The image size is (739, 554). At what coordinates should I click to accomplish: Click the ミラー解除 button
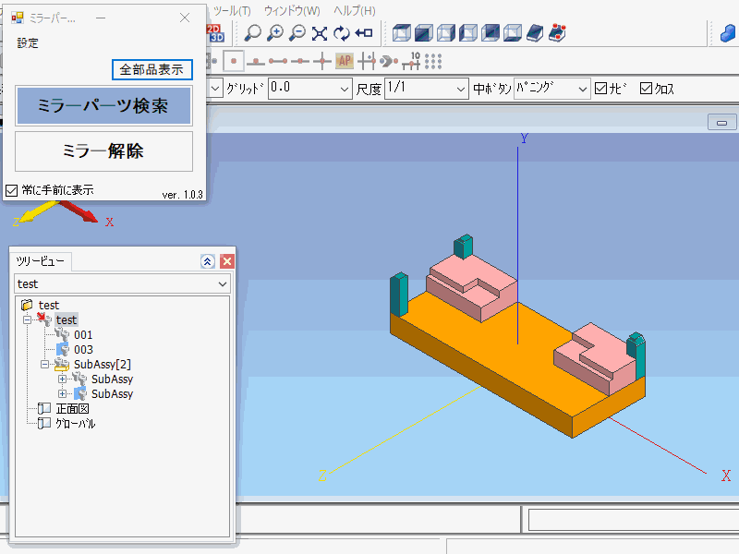[x=103, y=151]
